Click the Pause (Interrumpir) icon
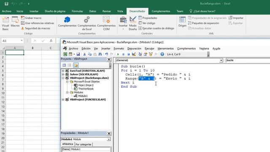Viewport: 270px width, 152px height. click(123, 54)
